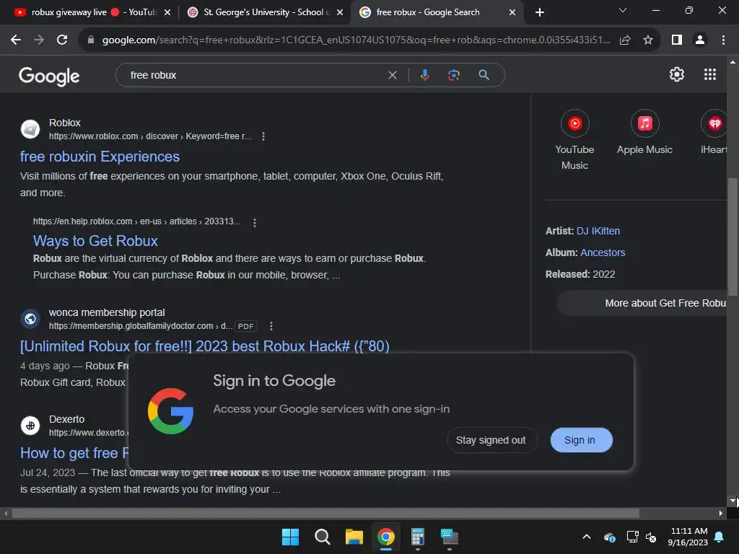Open options for wonca membership result

click(271, 326)
